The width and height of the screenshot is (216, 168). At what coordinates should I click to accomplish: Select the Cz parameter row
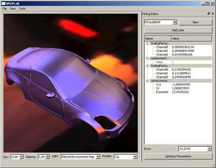(x=179, y=88)
